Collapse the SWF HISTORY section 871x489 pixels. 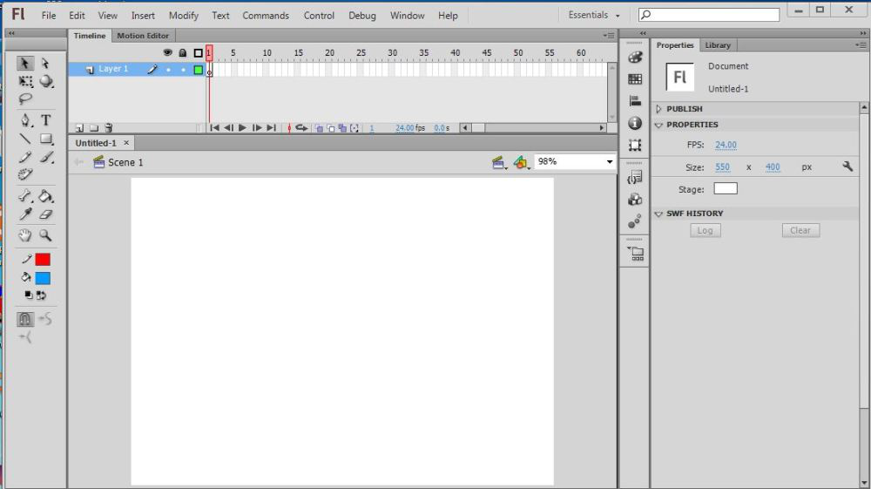click(x=658, y=214)
